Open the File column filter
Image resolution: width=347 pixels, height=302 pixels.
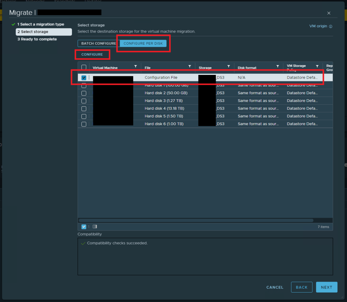[x=190, y=66]
